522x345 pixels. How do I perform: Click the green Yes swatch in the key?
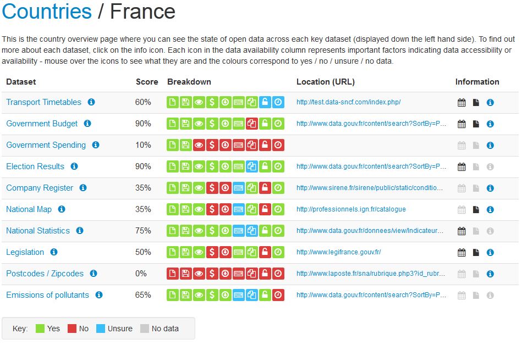pyautogui.click(x=40, y=329)
